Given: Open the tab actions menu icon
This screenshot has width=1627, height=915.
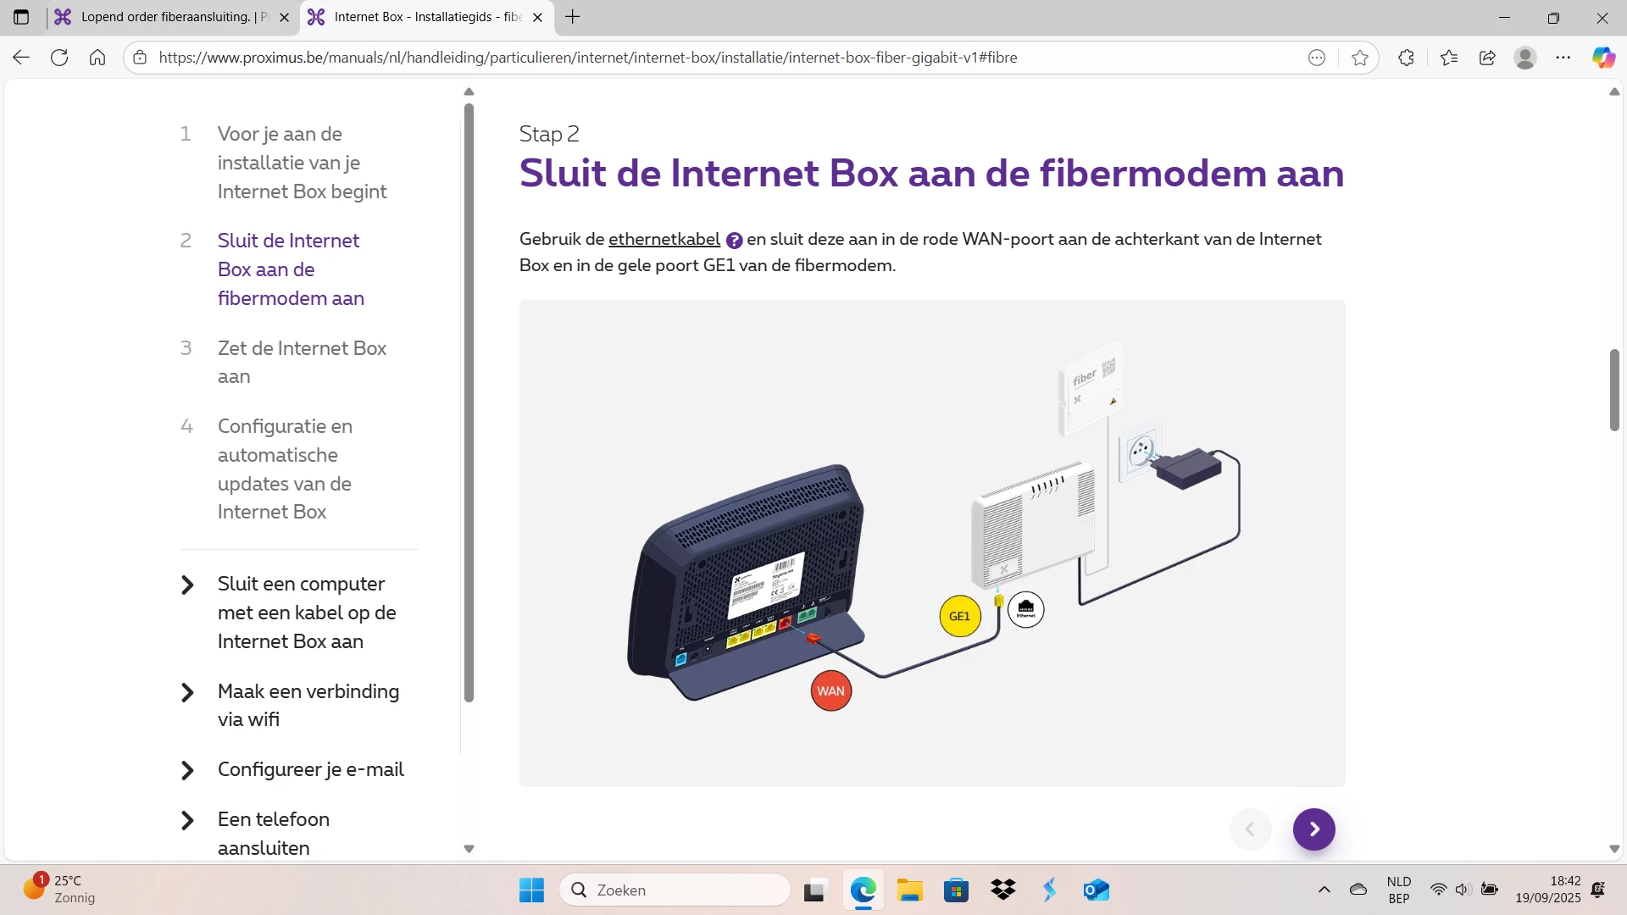Looking at the screenshot, I should [x=21, y=17].
